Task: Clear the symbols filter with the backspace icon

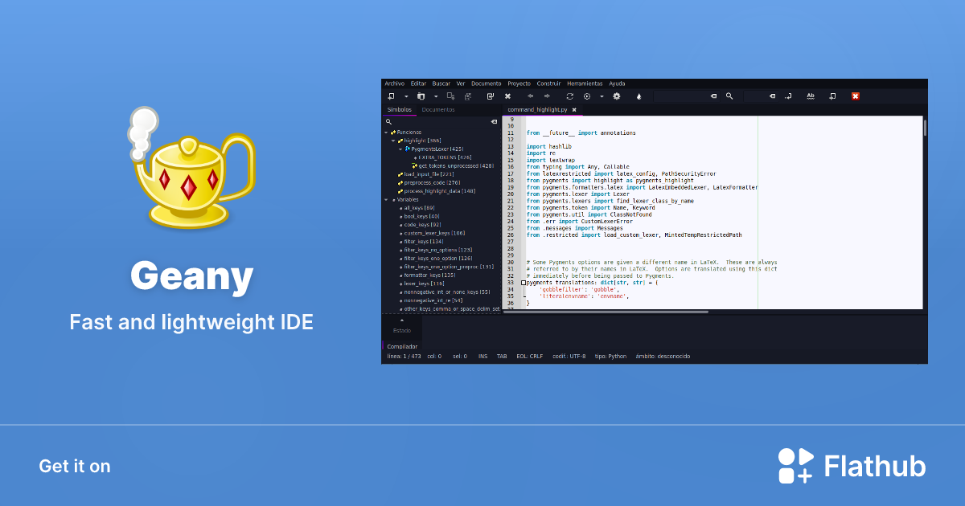Action: [x=494, y=121]
